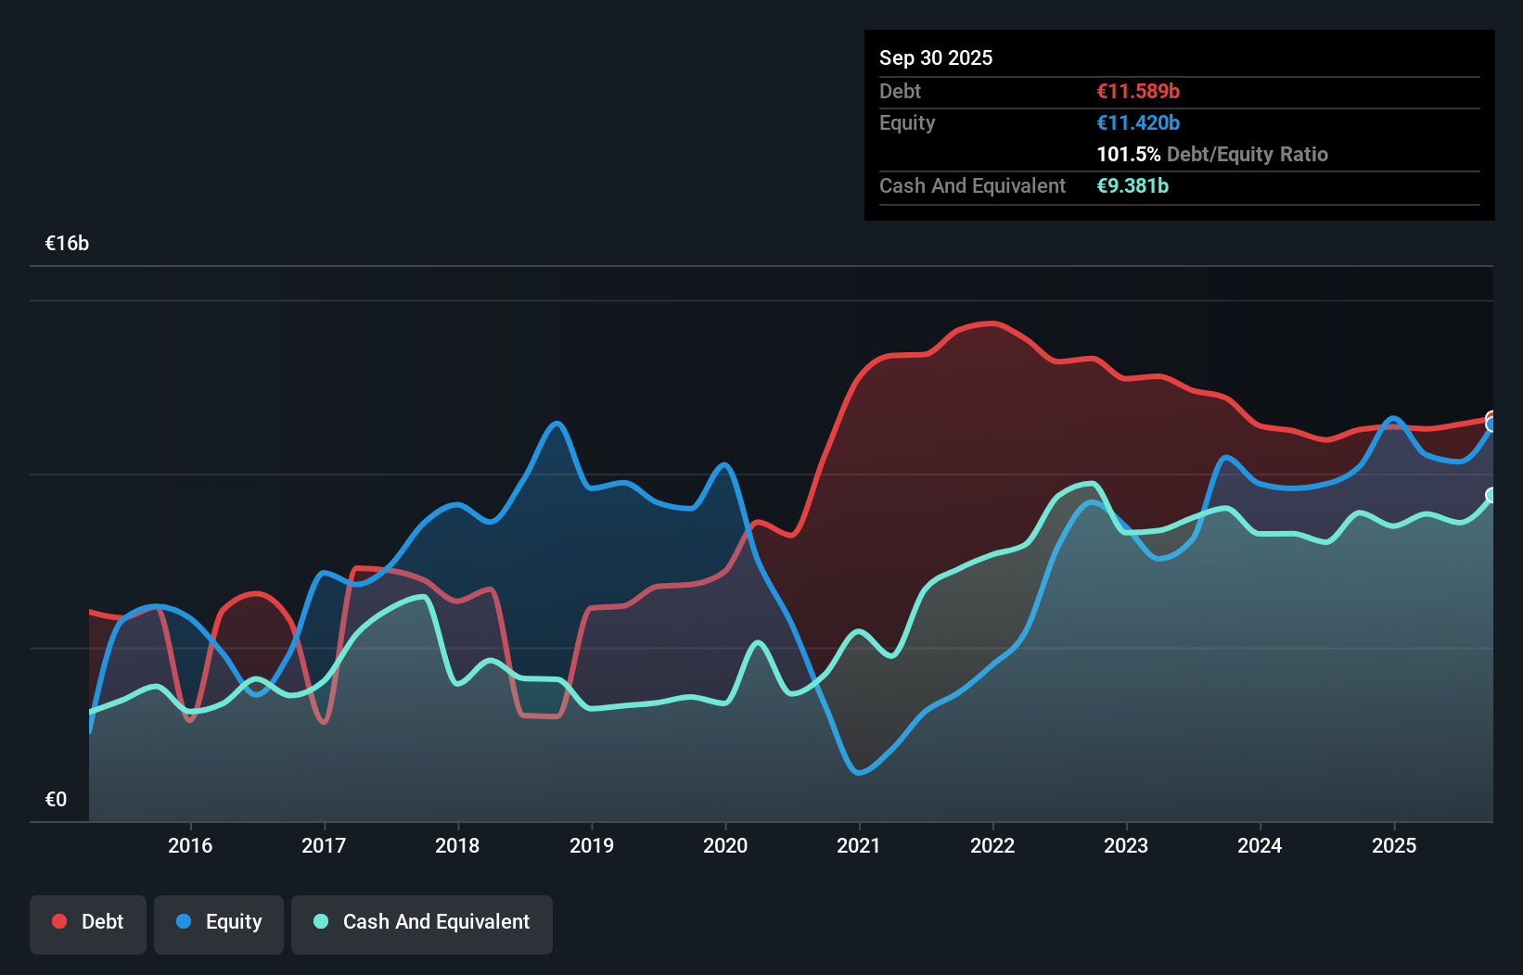Select the 2024 x-axis label
This screenshot has height=975, width=1523.
[1260, 845]
